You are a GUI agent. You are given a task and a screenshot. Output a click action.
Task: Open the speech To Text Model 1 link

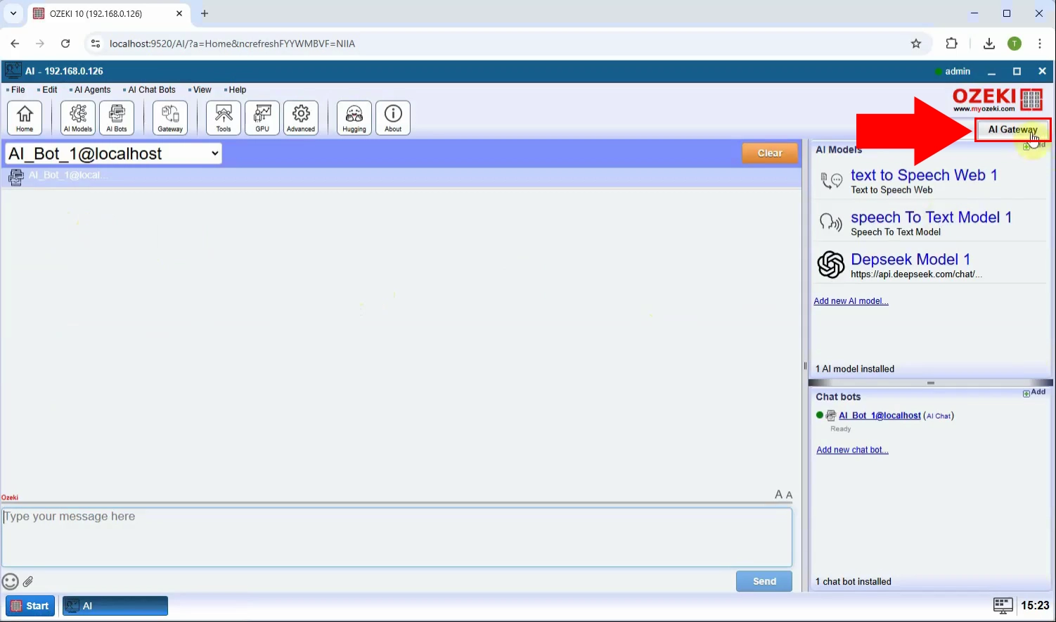931,217
